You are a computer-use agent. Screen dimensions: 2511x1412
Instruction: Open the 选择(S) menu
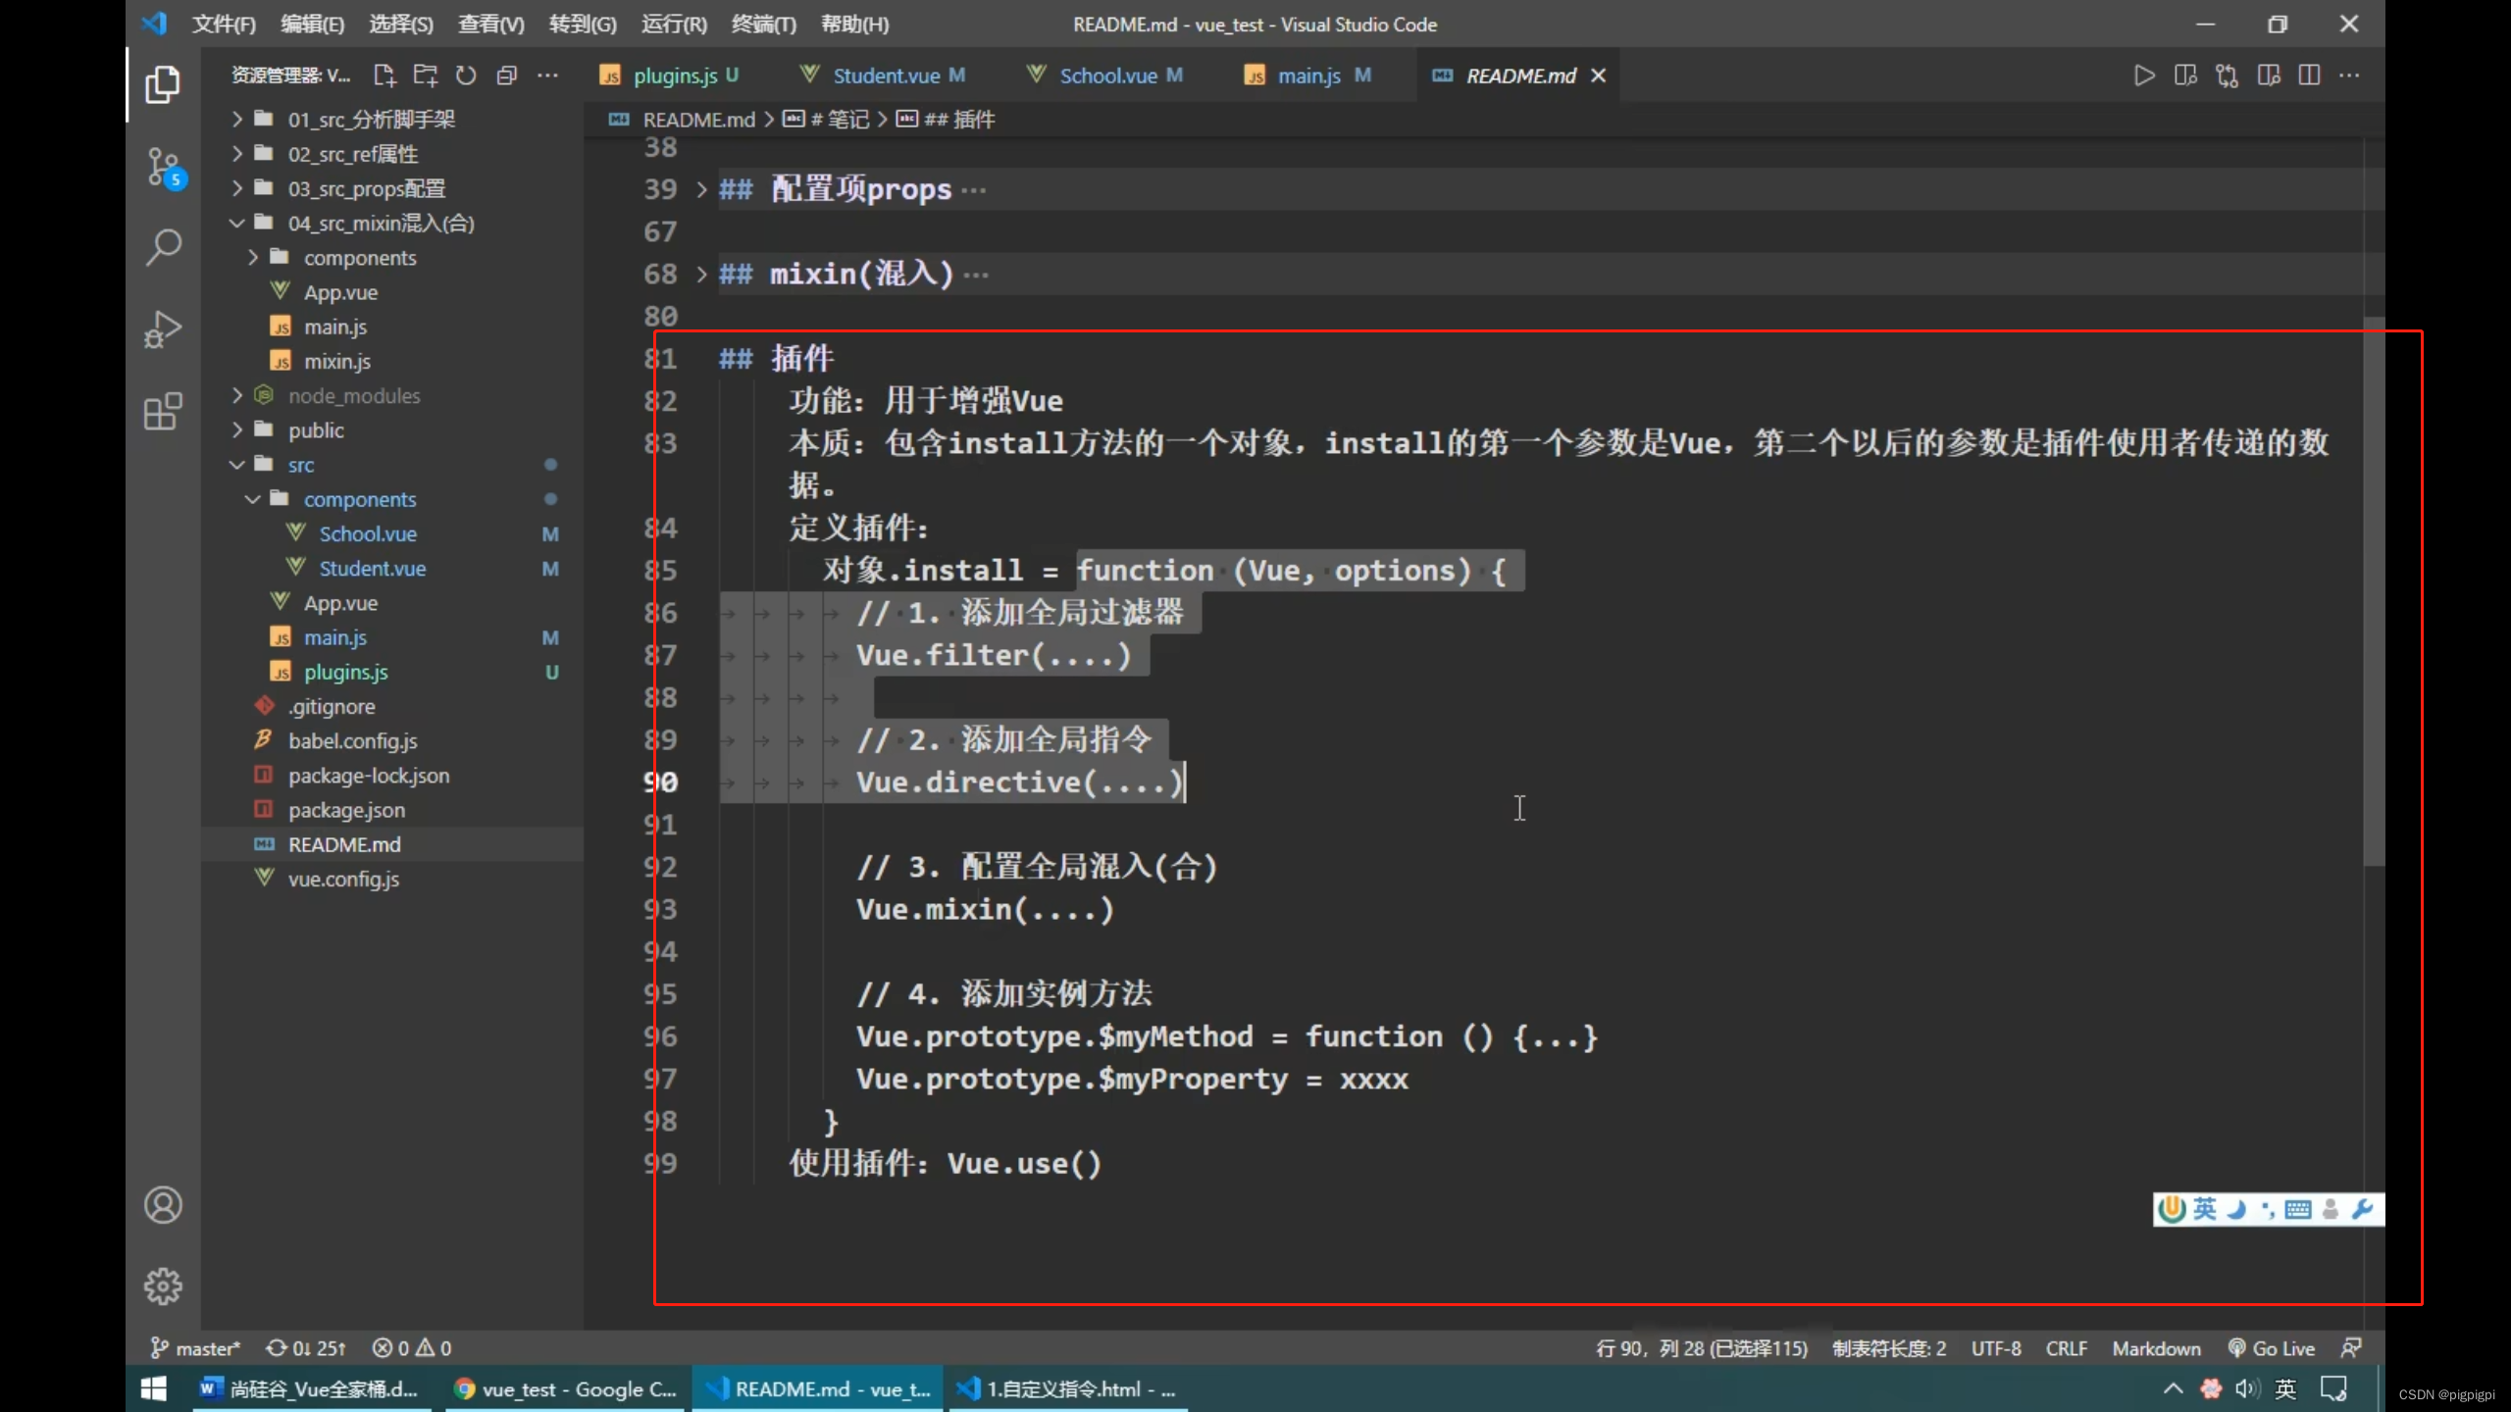point(401,25)
